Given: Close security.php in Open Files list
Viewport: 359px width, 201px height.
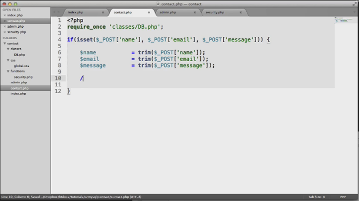Looking at the screenshot, I should coord(4,32).
